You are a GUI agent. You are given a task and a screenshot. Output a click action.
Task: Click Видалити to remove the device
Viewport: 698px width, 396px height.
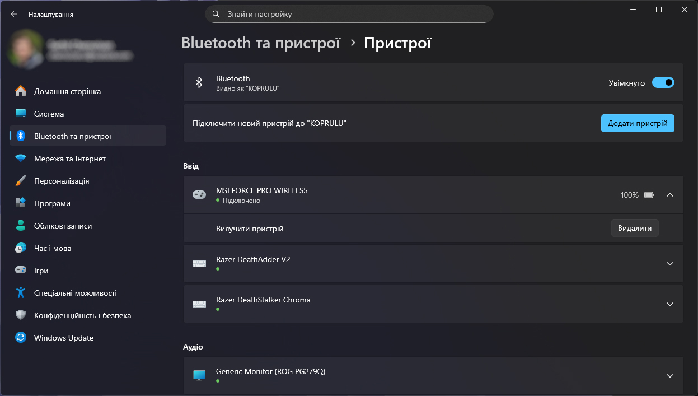point(634,229)
